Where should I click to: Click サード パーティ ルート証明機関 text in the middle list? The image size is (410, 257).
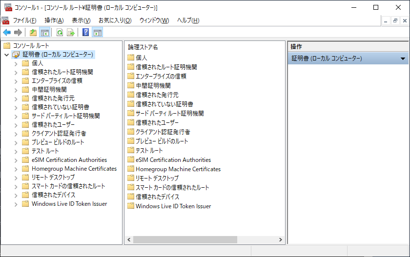point(170,113)
